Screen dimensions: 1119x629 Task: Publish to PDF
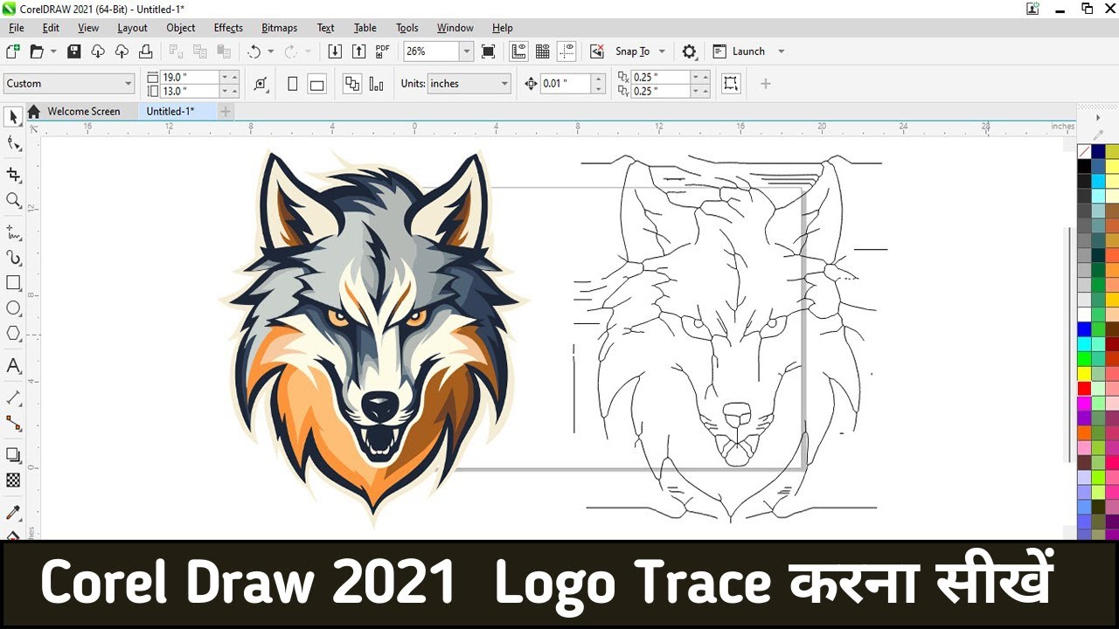click(382, 52)
